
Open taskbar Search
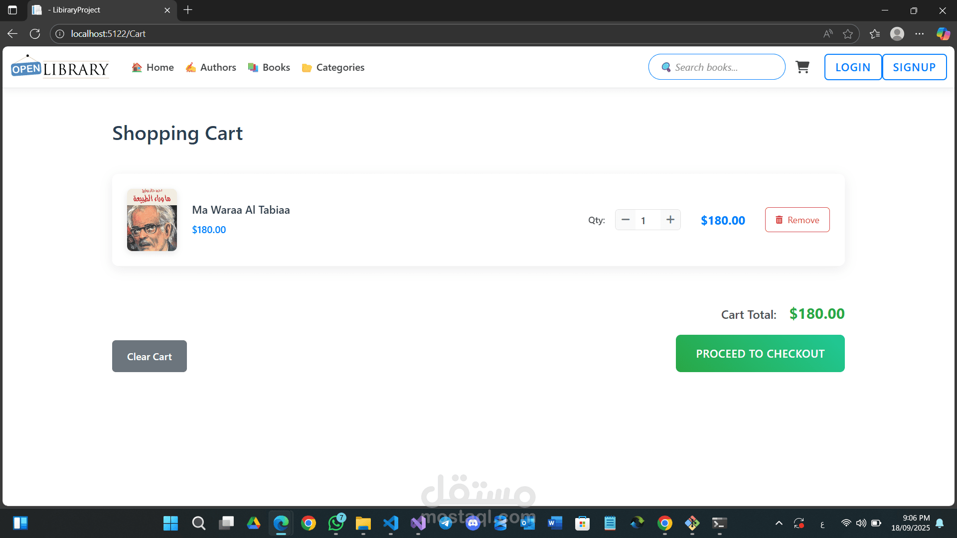[198, 523]
